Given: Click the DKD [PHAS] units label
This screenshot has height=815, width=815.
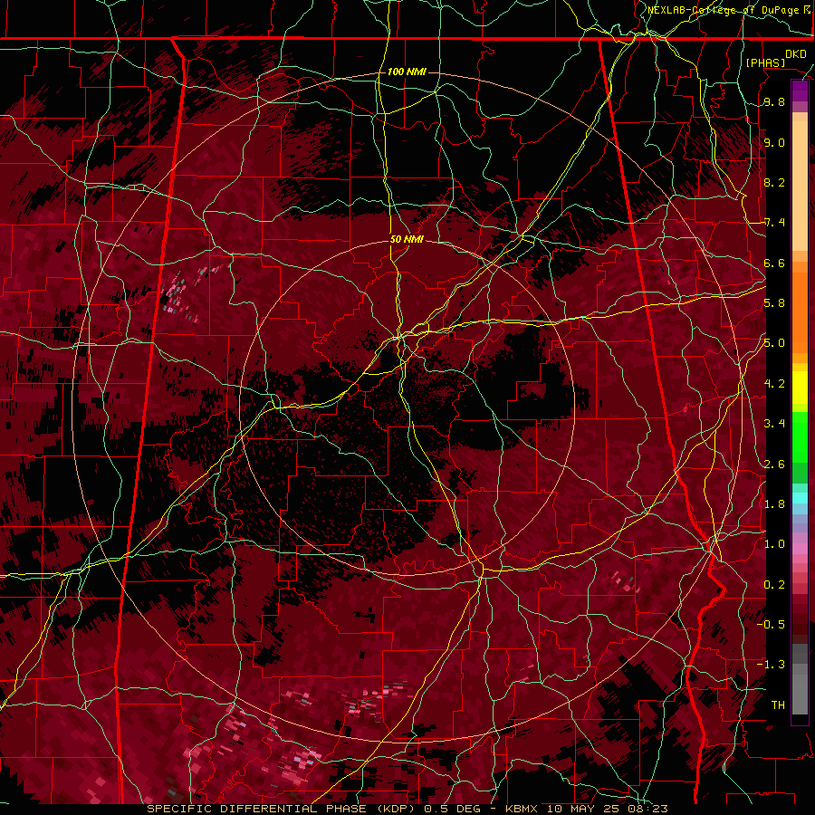Looking at the screenshot, I should coord(775,58).
